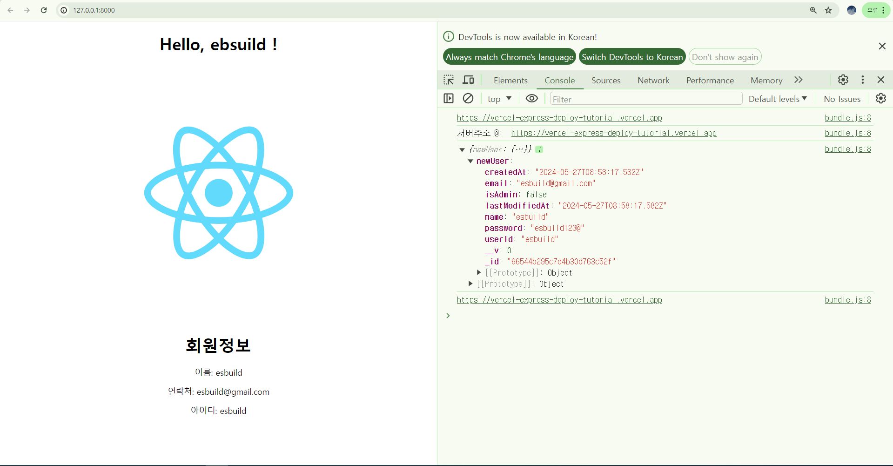This screenshot has height=466, width=893.
Task: Open bundle.js:8 source of first log
Action: [x=848, y=118]
